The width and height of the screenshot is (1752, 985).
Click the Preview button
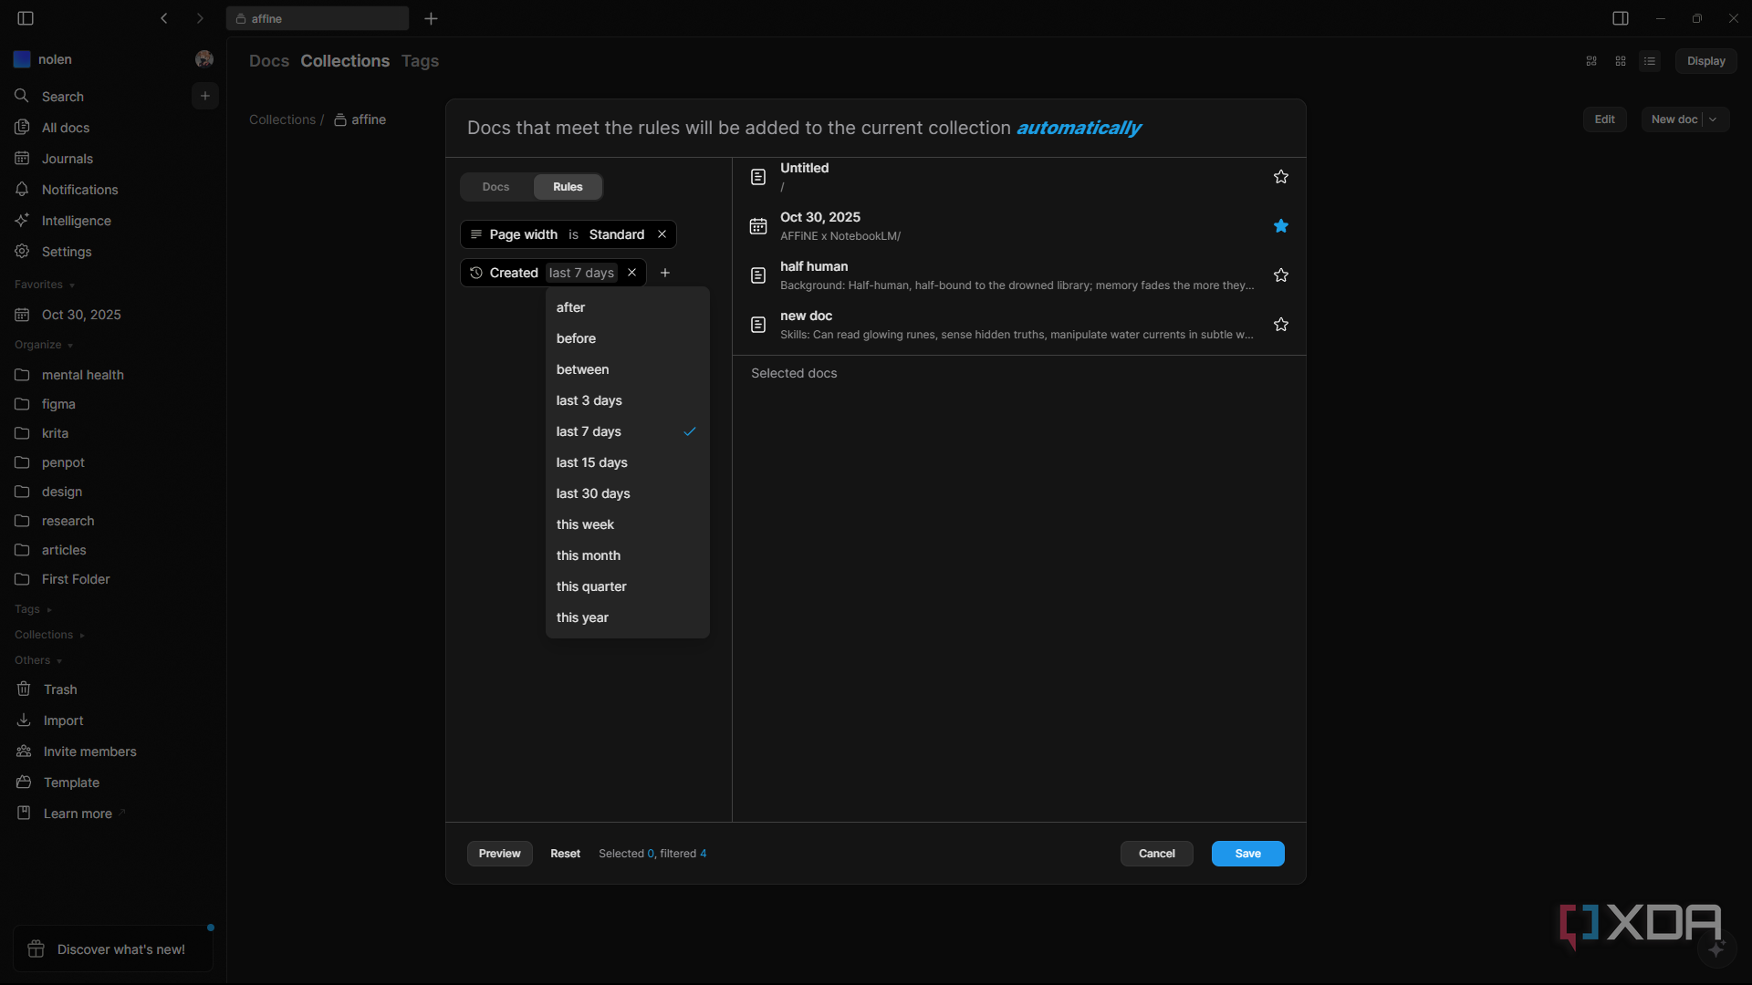tap(500, 854)
